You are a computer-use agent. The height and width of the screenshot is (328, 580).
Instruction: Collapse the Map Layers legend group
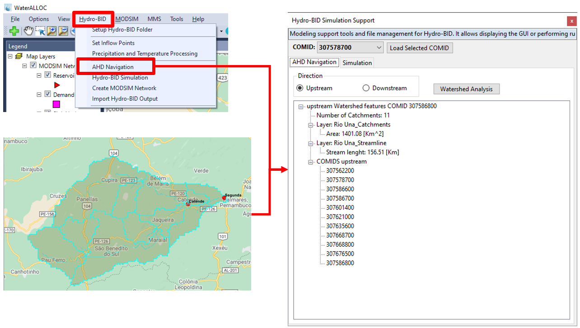click(x=10, y=56)
